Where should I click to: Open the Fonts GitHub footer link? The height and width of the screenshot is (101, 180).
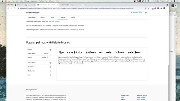[x=141, y=97]
